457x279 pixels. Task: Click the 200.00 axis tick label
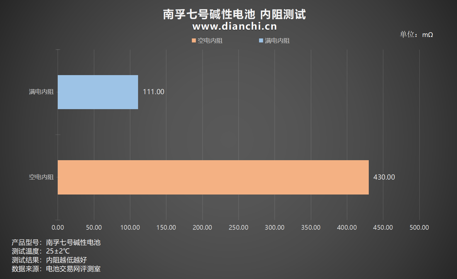[x=202, y=227]
